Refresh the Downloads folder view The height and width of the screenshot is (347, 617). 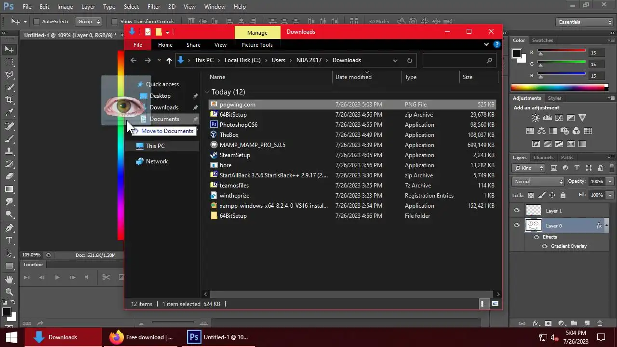pyautogui.click(x=410, y=61)
